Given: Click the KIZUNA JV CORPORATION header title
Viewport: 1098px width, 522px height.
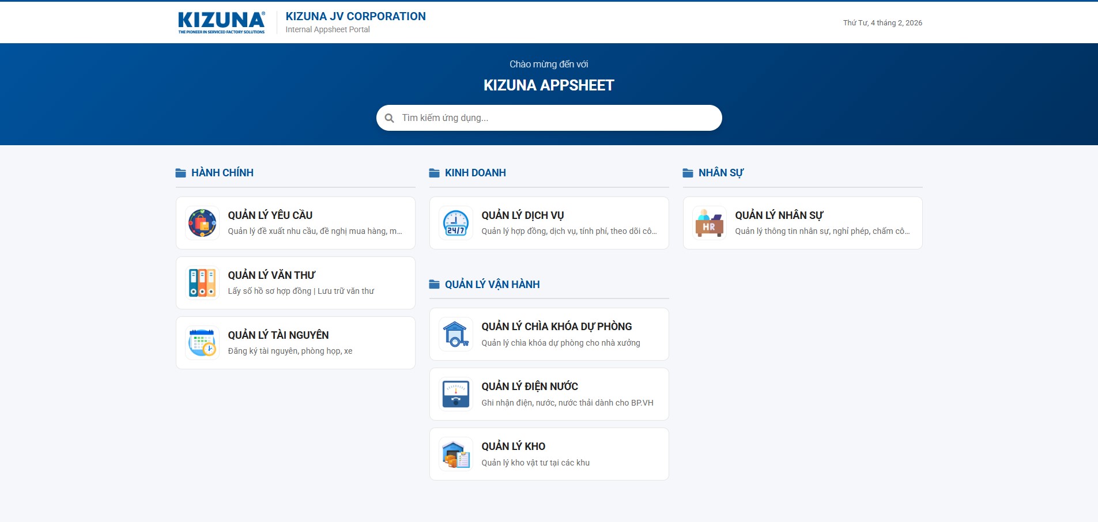Looking at the screenshot, I should 356,17.
